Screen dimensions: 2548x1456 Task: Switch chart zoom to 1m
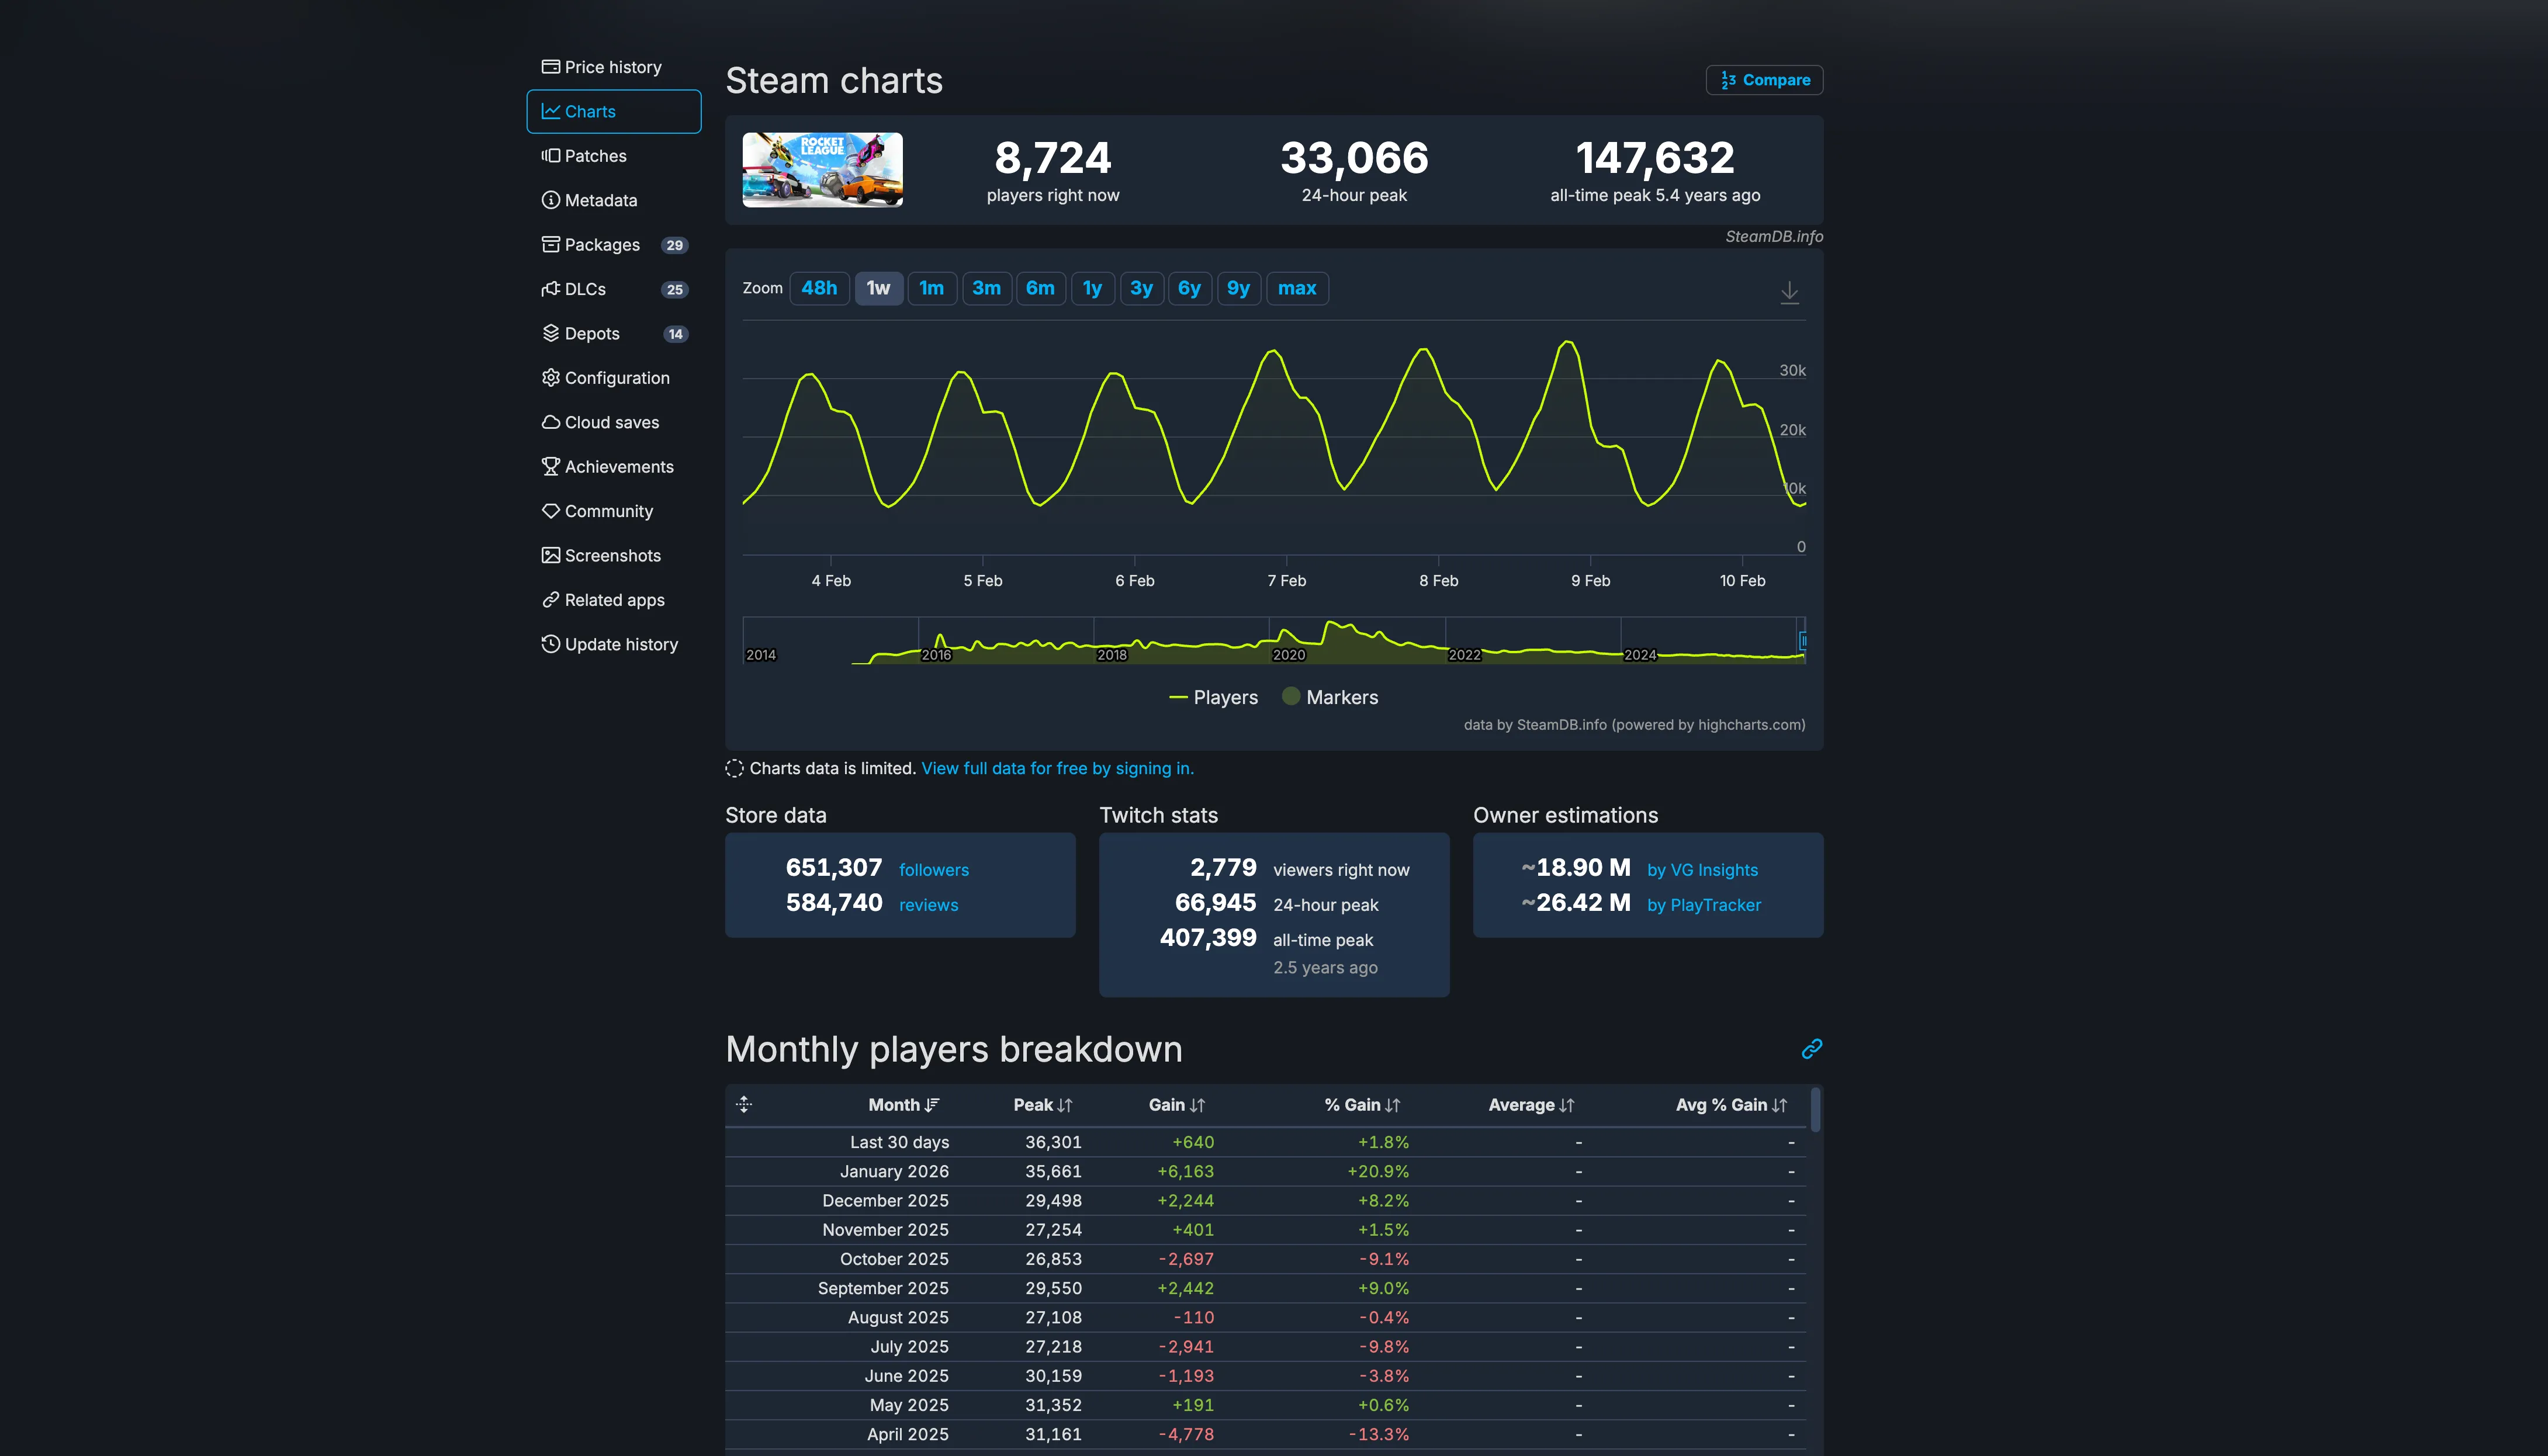point(932,288)
